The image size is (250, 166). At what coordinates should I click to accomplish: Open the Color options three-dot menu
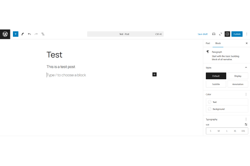pos(246,94)
